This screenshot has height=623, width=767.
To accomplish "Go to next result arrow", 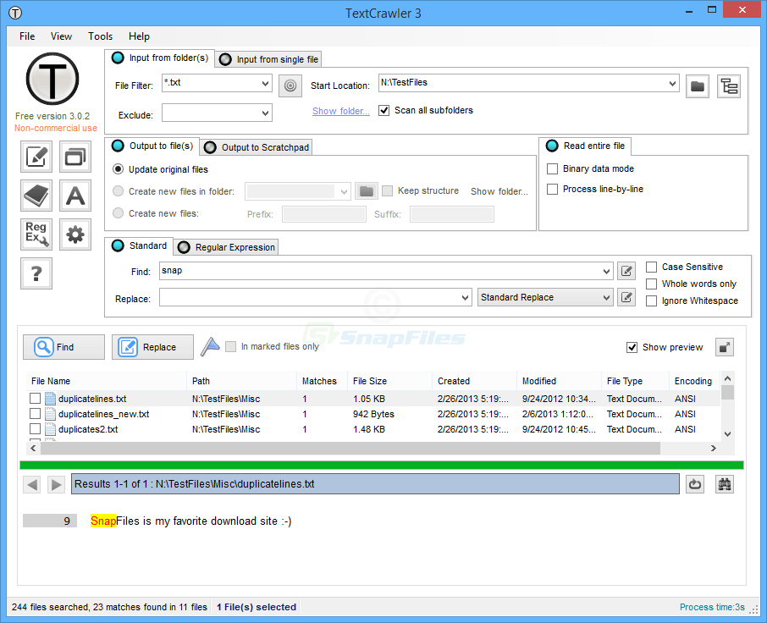I will [x=56, y=485].
